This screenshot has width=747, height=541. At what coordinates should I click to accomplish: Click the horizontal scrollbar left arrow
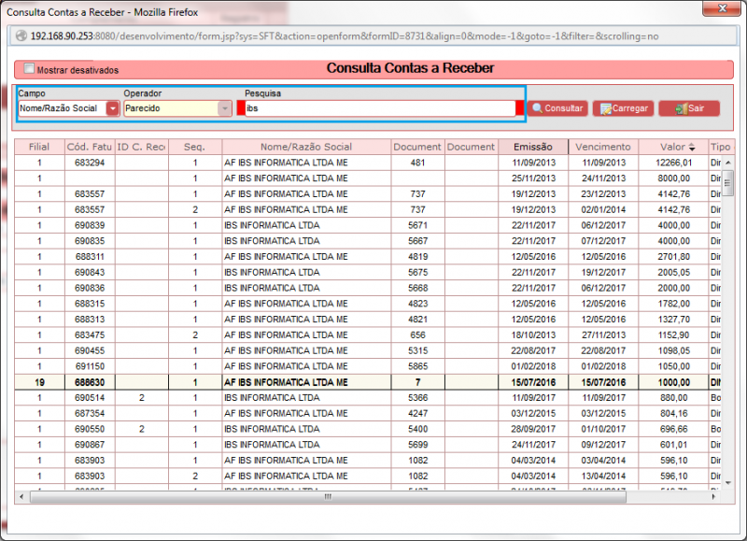[21, 497]
